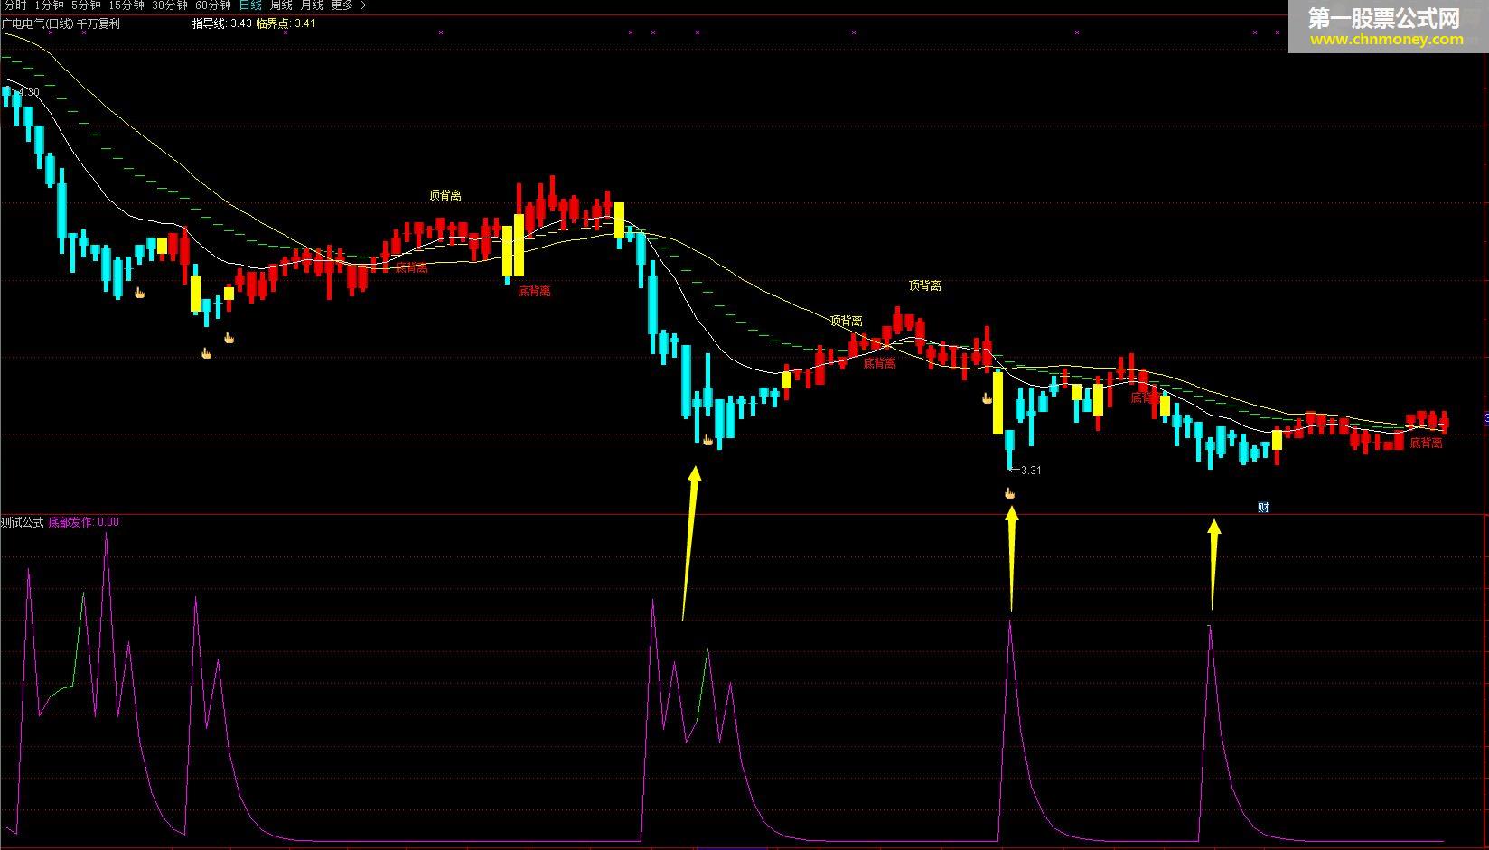The image size is (1489, 850).
Task: Click the 底部发作: 0.00 indicator label
Action: (x=84, y=522)
